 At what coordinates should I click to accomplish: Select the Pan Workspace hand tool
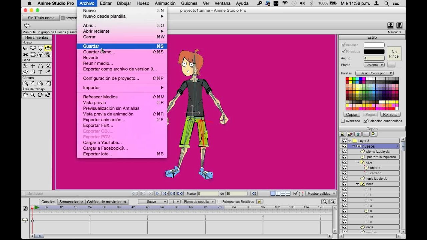tap(25, 95)
